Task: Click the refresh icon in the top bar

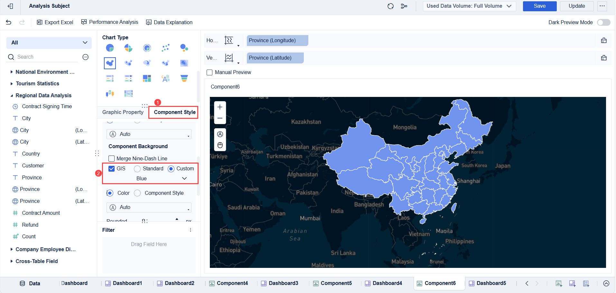Action: (390, 6)
